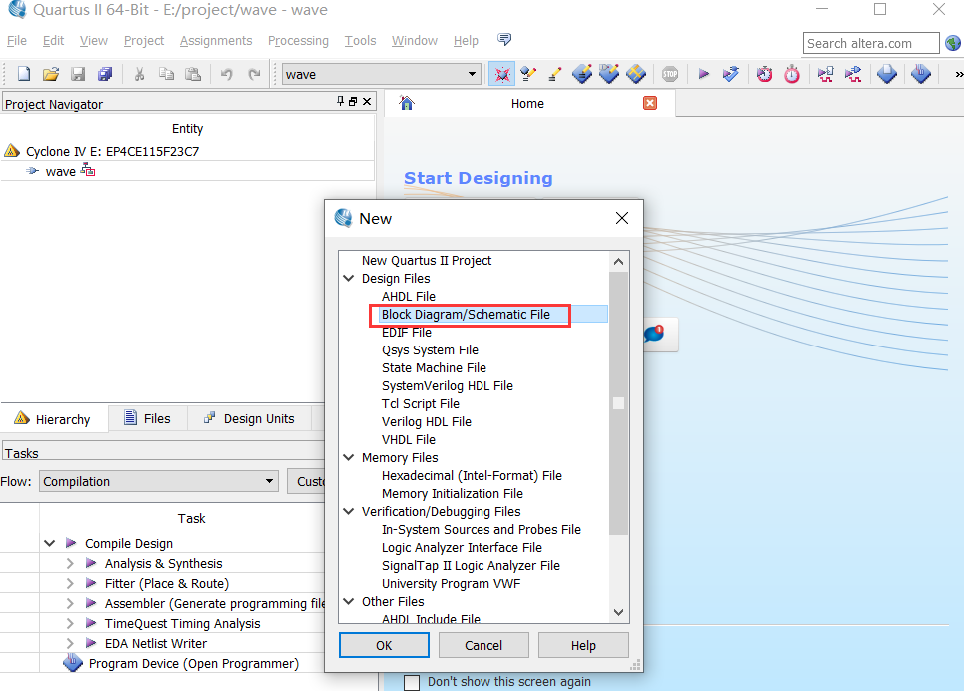Float the Project Navigator panel

[353, 101]
